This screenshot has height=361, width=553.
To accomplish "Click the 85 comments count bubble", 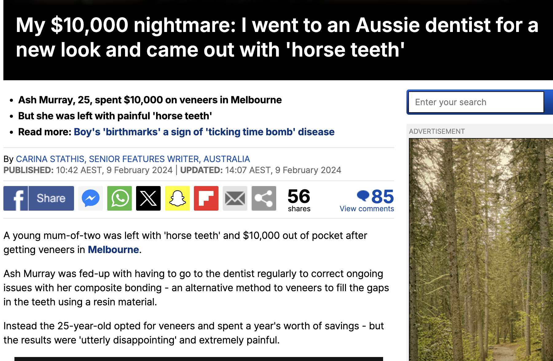I will click(x=375, y=196).
